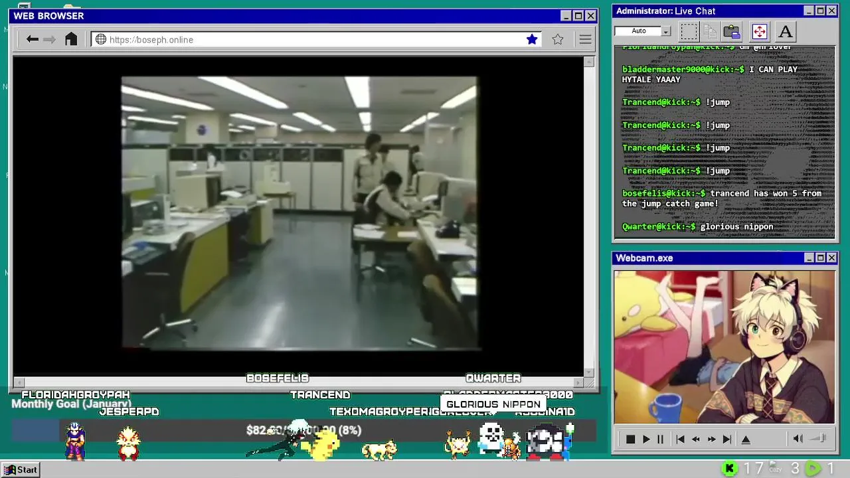Pause the Webcam.exe player
The image size is (850, 478).
[x=660, y=439]
